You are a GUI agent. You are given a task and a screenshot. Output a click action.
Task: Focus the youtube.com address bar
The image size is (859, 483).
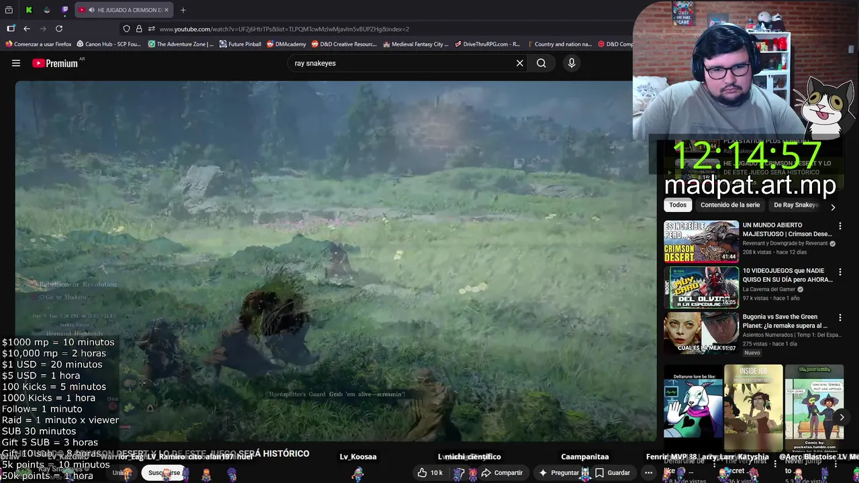(x=376, y=29)
